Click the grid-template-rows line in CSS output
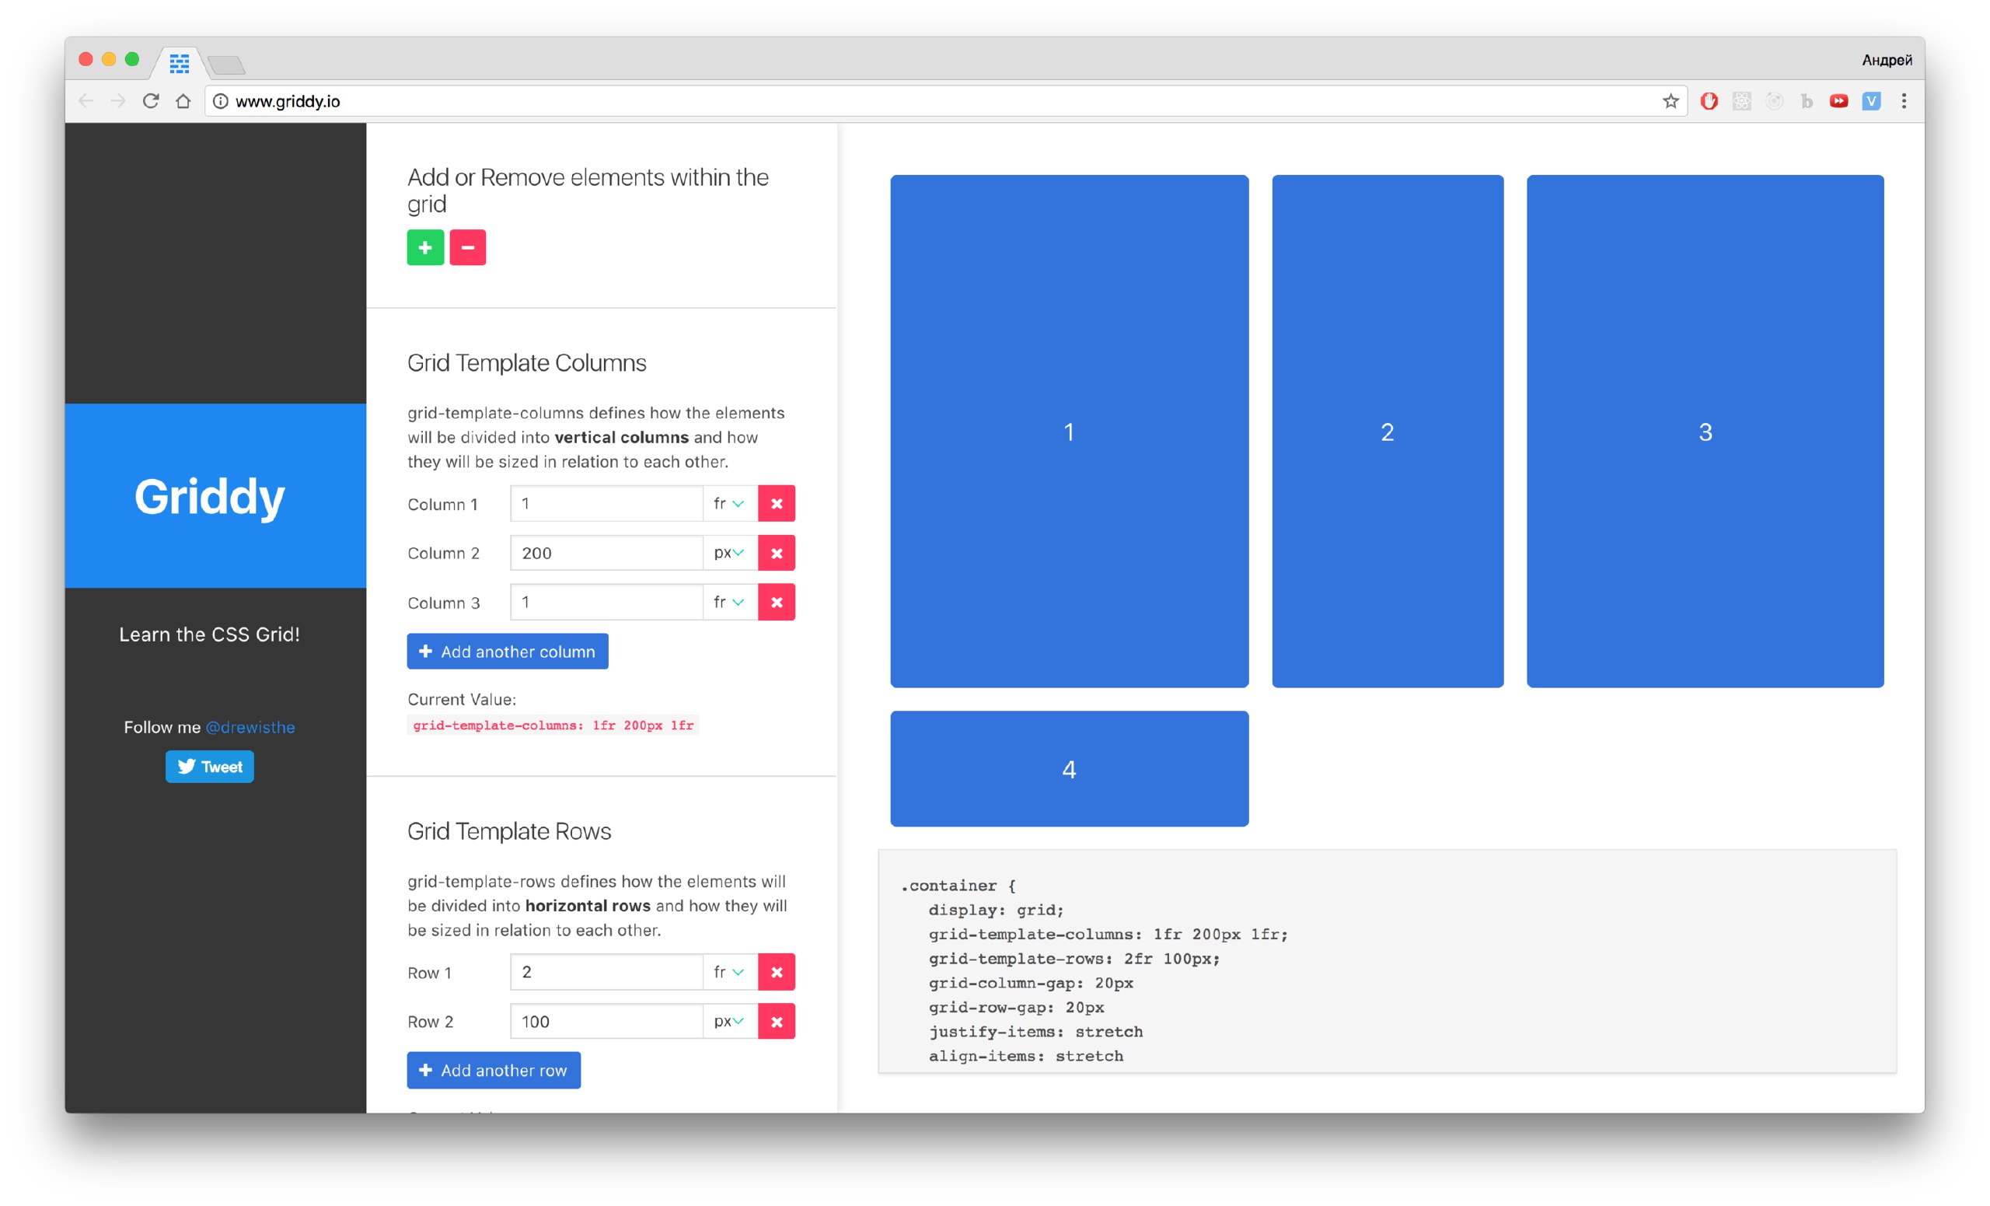 pos(1074,959)
